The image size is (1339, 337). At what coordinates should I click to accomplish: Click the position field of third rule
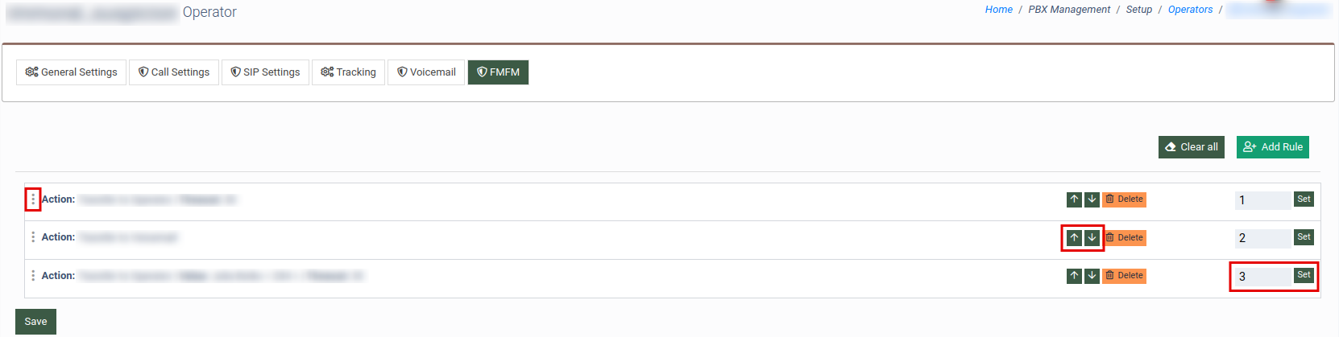point(1262,277)
